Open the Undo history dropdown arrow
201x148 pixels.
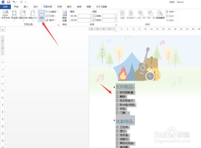pos(17,2)
